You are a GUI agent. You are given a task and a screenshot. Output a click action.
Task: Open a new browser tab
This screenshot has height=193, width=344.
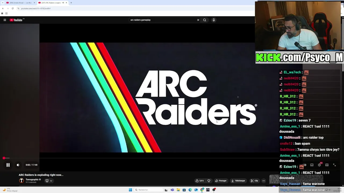click(x=71, y=3)
